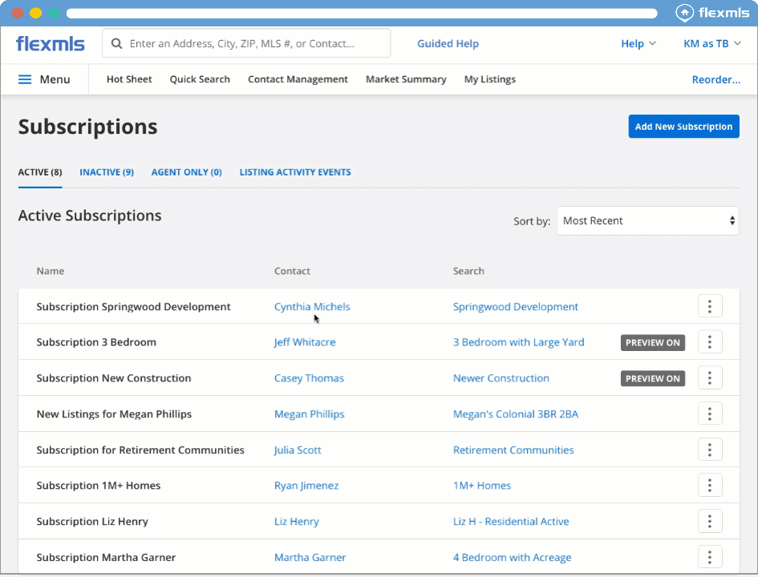758x577 pixels.
Task: Open three-dot menu for Subscription Liz Henry
Action: pos(710,521)
